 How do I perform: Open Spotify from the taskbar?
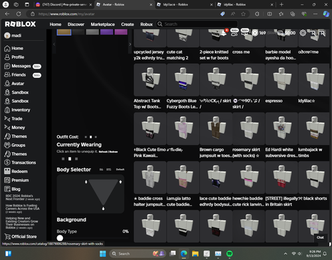(x=230, y=253)
